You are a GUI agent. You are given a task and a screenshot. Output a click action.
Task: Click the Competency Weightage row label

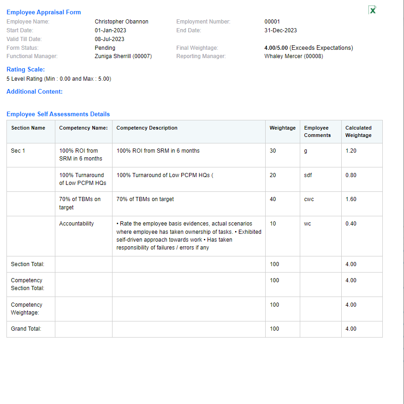click(x=26, y=309)
